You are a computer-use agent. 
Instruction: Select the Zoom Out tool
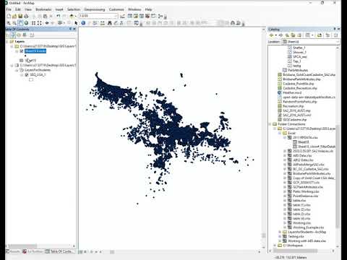[x=14, y=23]
